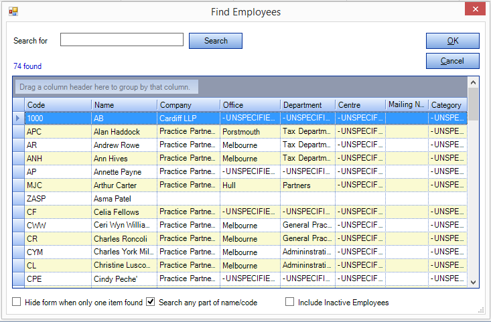Click the row selector beside APC
This screenshot has height=322, width=491.
(19, 132)
